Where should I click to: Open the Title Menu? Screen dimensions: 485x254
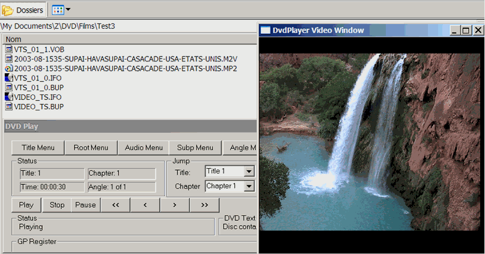click(x=38, y=148)
